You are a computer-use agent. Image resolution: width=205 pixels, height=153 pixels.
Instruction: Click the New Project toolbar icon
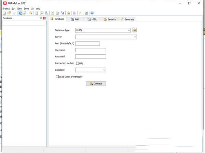(x=4, y=13)
